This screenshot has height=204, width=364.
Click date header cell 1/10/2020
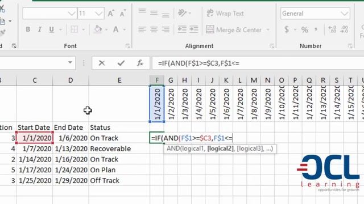(282, 104)
